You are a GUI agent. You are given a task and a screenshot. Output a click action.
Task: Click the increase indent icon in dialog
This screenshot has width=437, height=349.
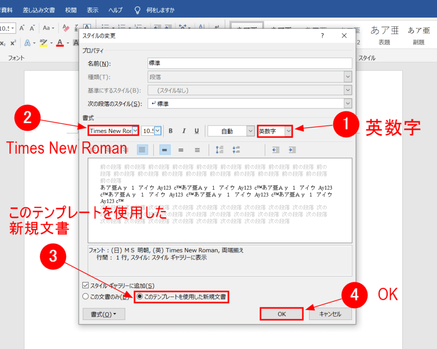click(x=292, y=150)
